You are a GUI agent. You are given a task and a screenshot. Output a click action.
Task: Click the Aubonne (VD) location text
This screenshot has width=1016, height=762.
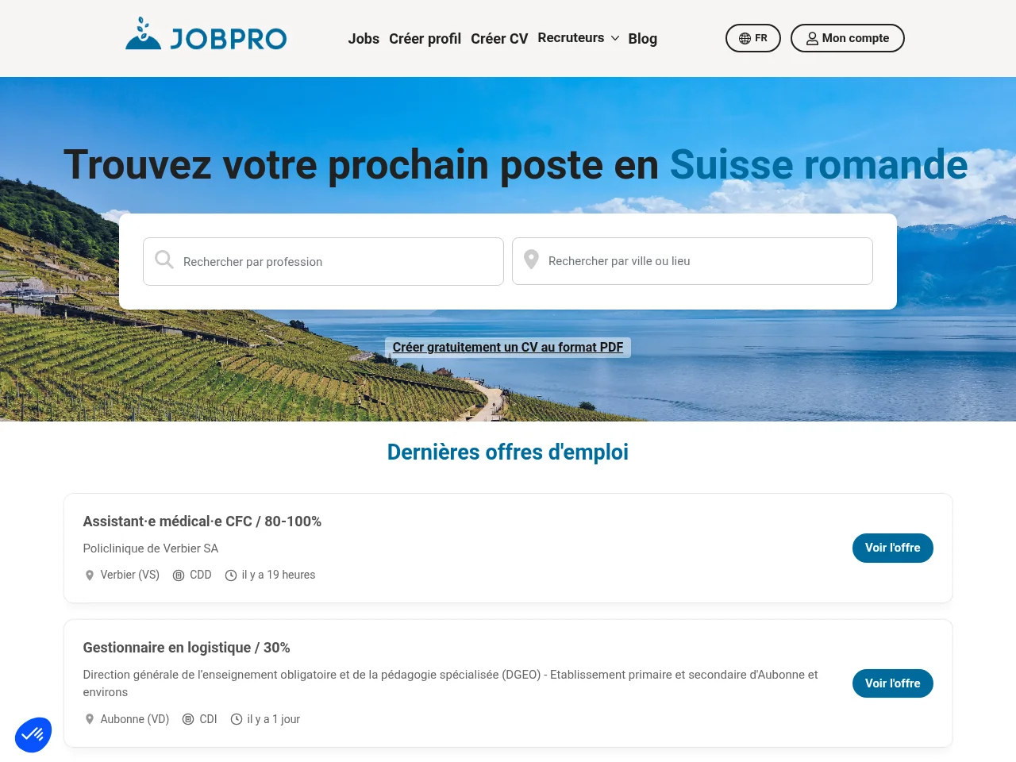pos(135,719)
